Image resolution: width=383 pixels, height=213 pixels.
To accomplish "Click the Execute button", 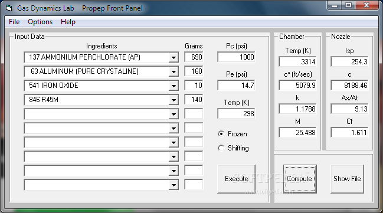I will 236,179.
